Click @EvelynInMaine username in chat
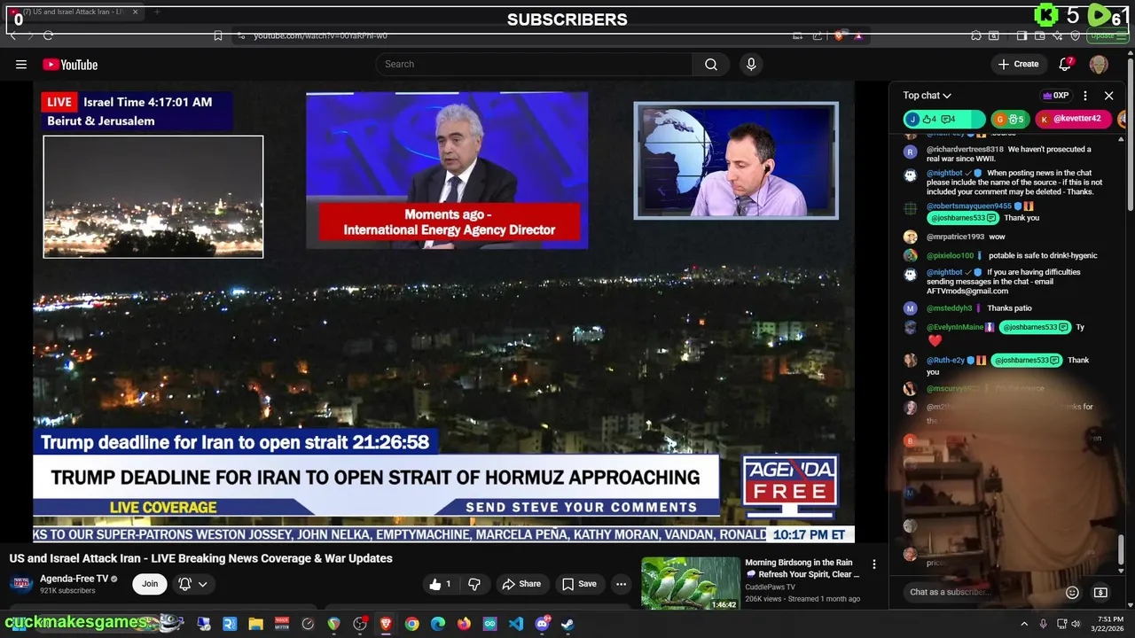 coord(955,327)
